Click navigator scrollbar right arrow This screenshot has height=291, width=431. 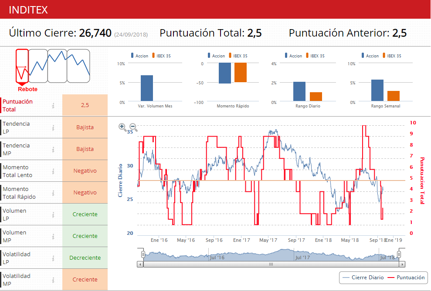[x=402, y=264]
